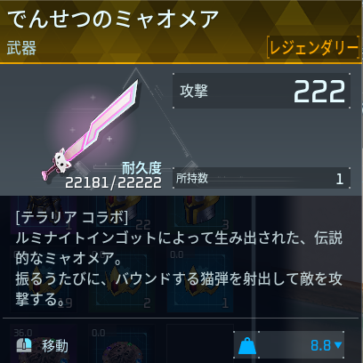The height and width of the screenshot is (363, 363).
Task: Click the 耐久度 22181/22222 durability value
Action: [113, 182]
